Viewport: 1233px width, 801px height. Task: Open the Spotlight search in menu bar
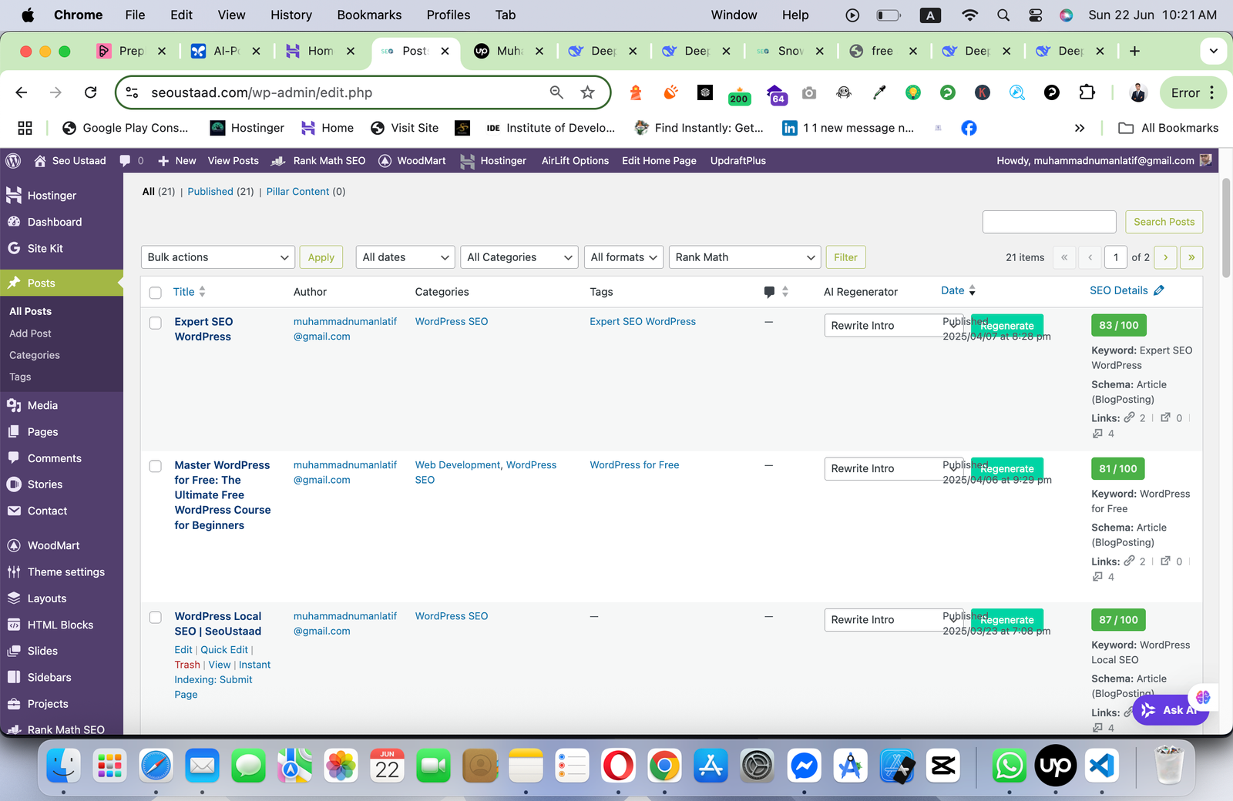pos(1003,15)
